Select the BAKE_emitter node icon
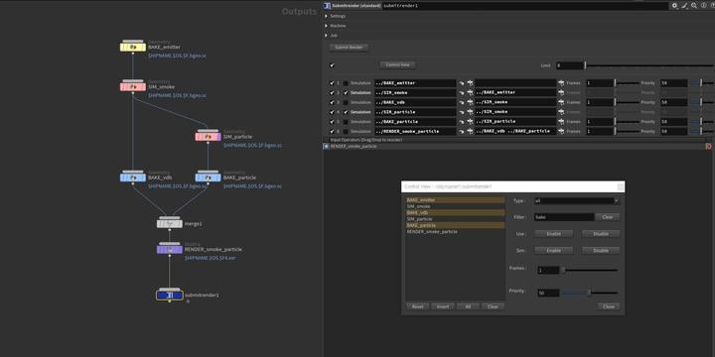The width and height of the screenshot is (715, 357). point(133,47)
